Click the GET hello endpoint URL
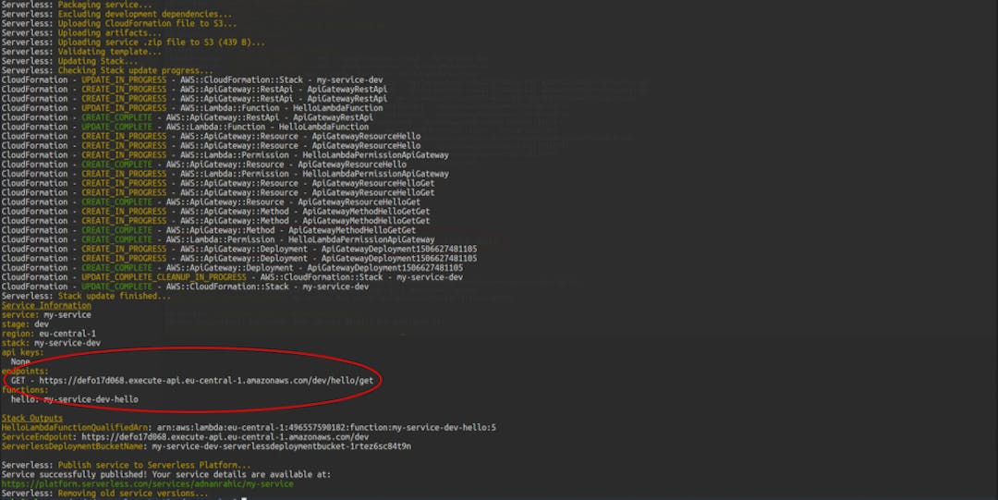This screenshot has height=500, width=998. [x=204, y=380]
